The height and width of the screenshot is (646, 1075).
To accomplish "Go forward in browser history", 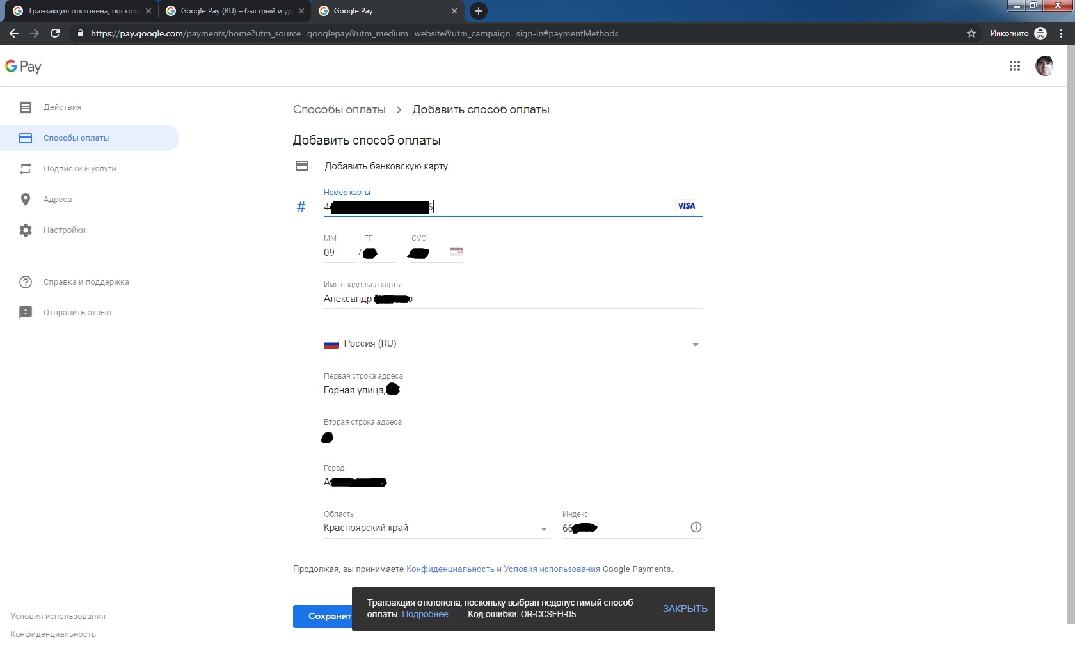I will pyautogui.click(x=35, y=33).
